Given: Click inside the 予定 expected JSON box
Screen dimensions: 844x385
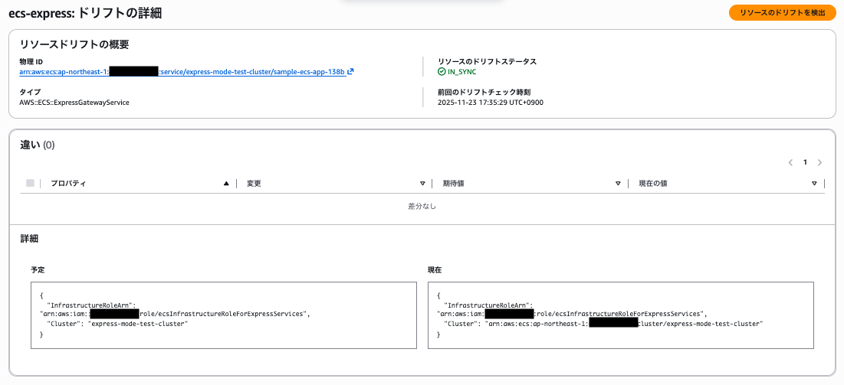Looking at the screenshot, I should [224, 315].
